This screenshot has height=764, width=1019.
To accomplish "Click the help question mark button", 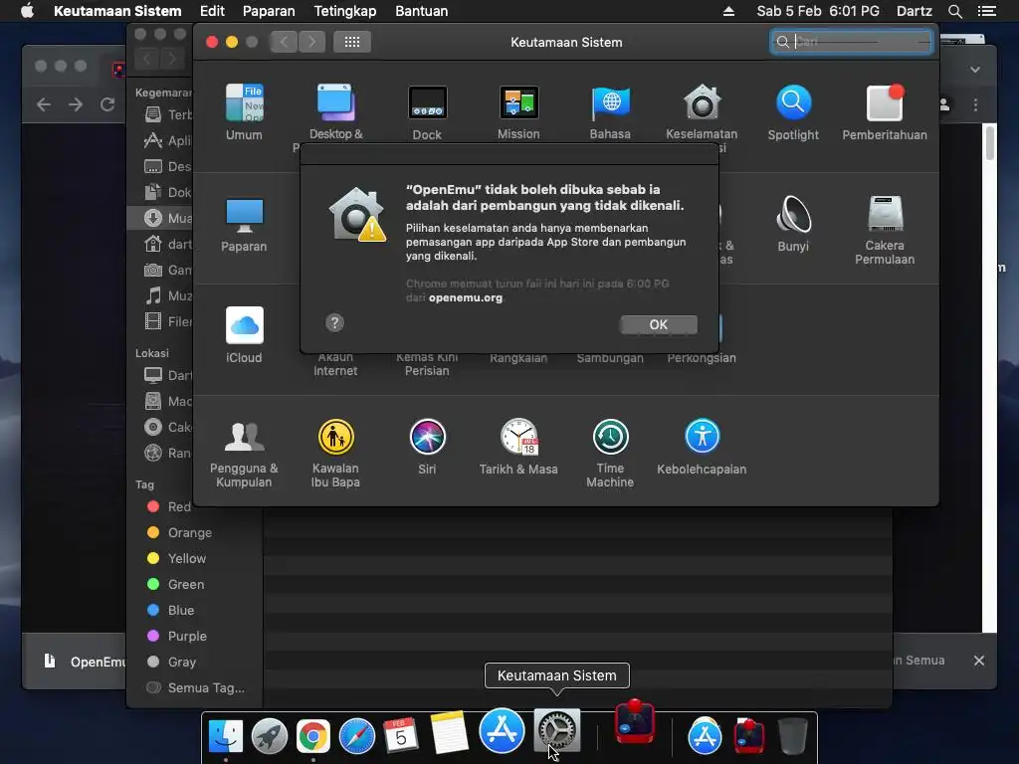I will point(334,323).
